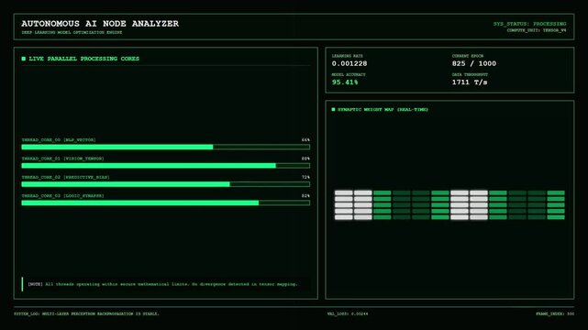Click the 82% value for THREAD_CORE_03

[305, 195]
